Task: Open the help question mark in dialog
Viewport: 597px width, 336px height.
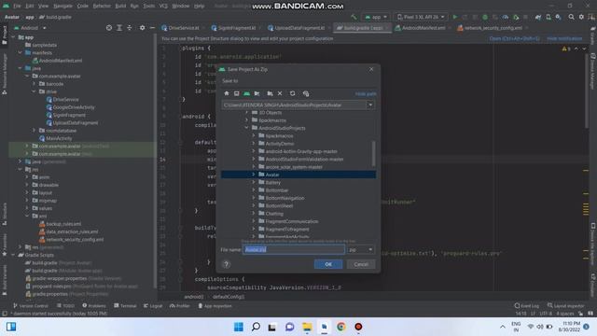Action: (226, 264)
